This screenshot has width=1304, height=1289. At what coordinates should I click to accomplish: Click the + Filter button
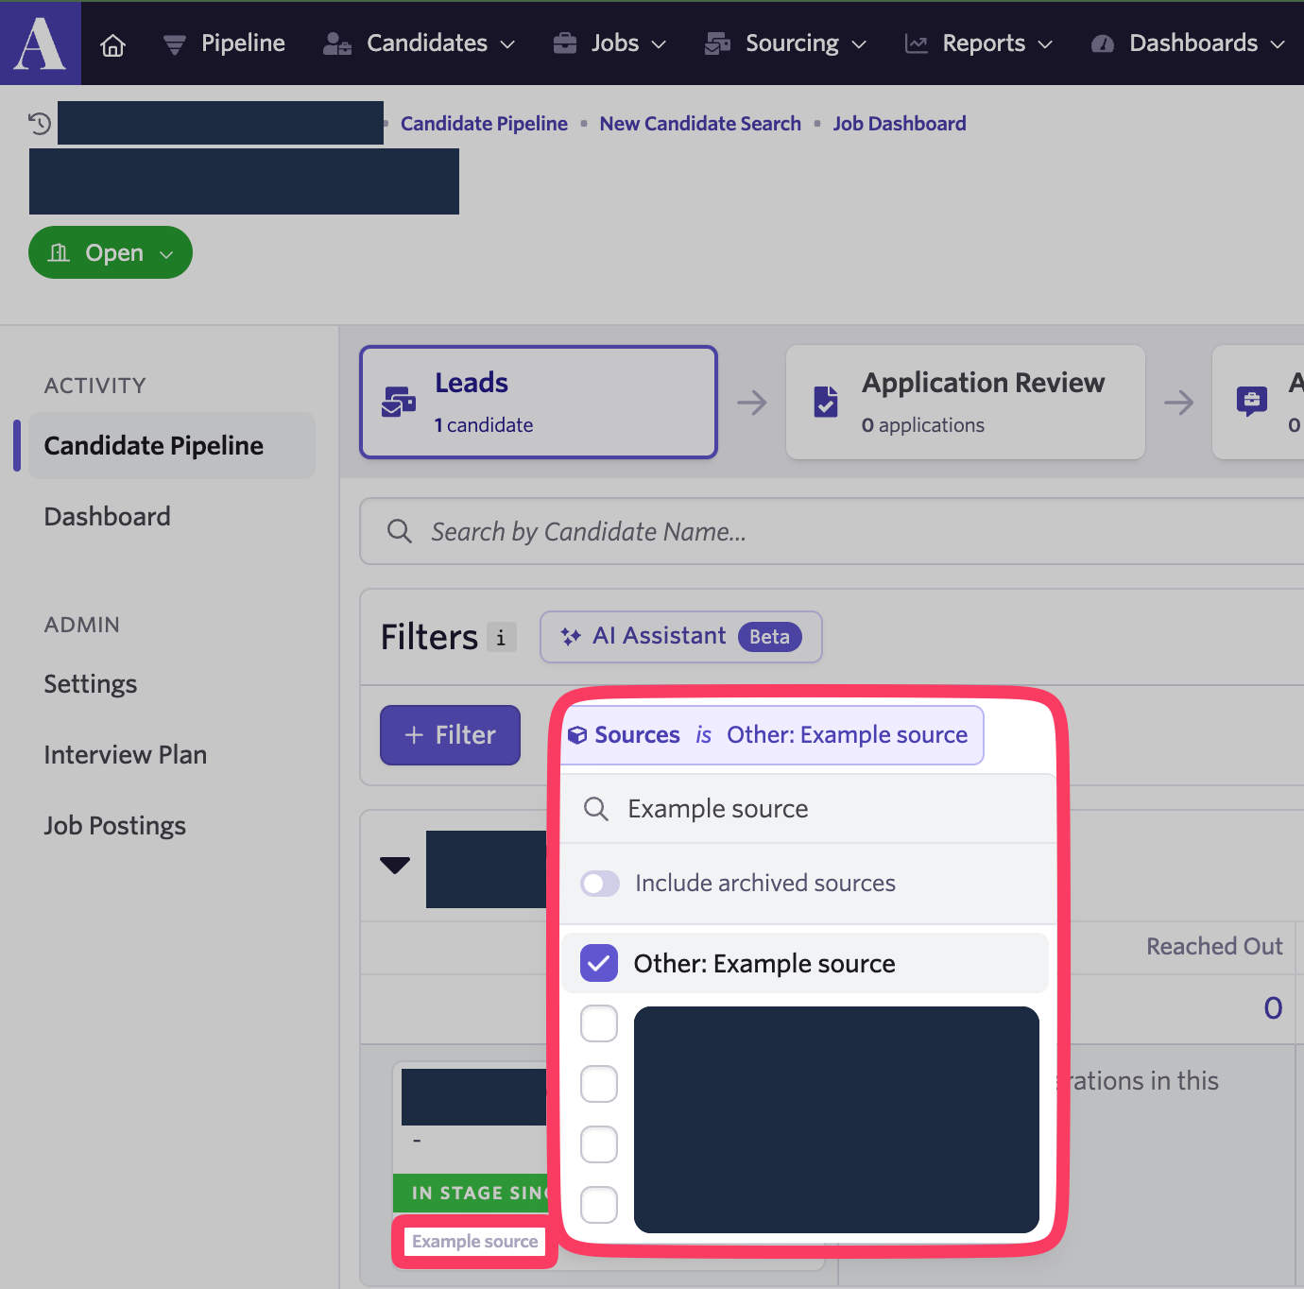[x=450, y=735]
